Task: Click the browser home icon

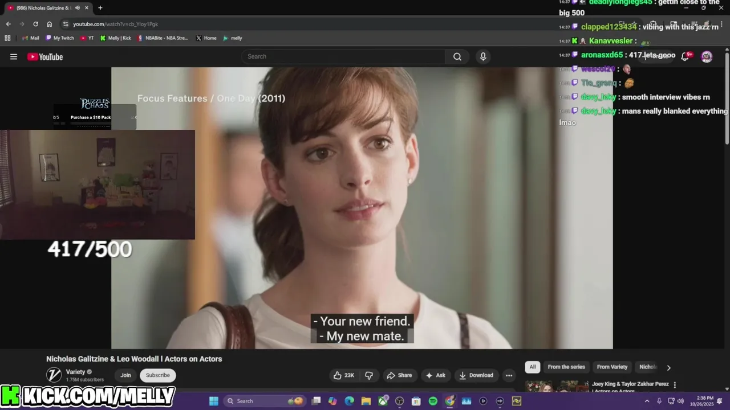Action: coord(49,24)
